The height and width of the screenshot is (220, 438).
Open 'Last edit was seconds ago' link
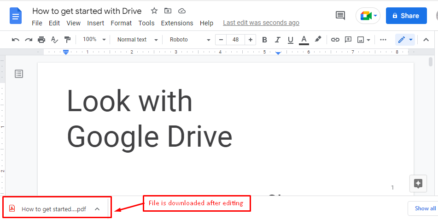click(x=261, y=23)
